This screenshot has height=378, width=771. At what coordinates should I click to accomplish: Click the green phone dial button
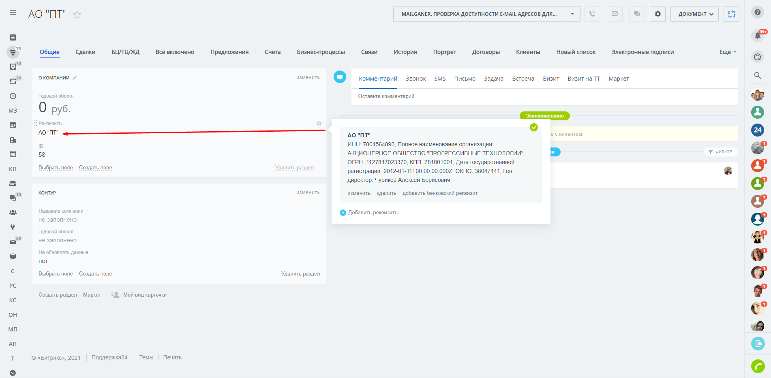point(757,366)
